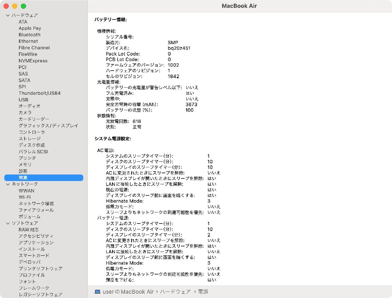
Task: Collapse the ソフトウェア section chevron
Action: pos(8,223)
